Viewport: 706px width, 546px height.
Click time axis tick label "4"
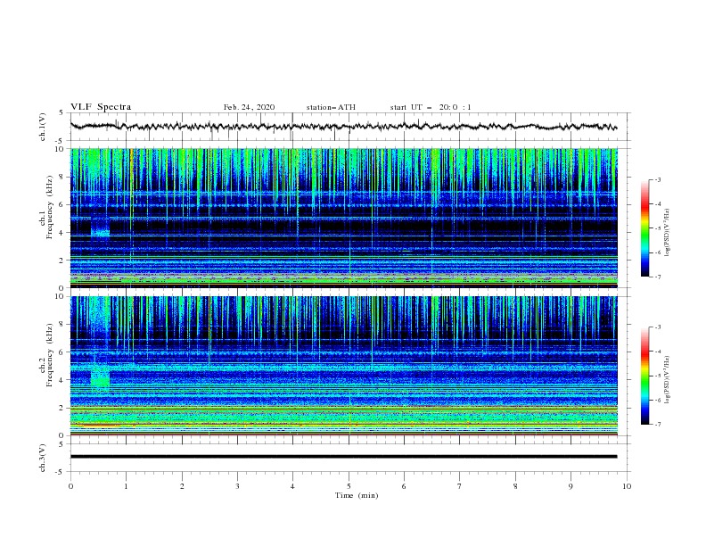click(292, 486)
